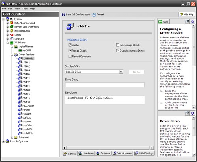
Task: Click the MyDMM logical name icon
Action: click(20, 51)
